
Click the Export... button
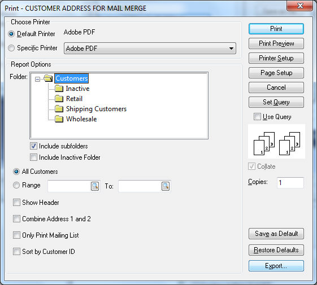pyautogui.click(x=276, y=266)
